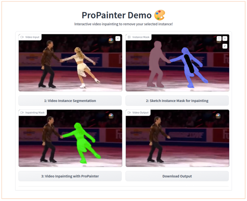Click the camera icon beside Inpainting Mask label
The image size is (247, 201).
click(x=22, y=113)
